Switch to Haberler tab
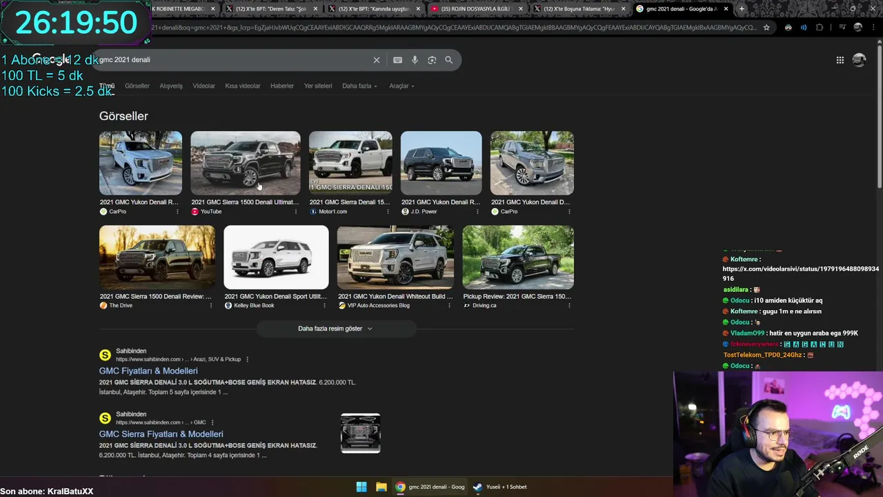 pos(282,86)
